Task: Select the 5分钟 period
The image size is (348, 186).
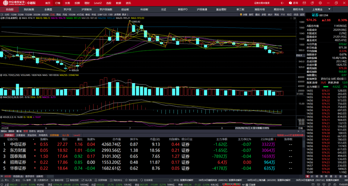Action: tap(20, 15)
